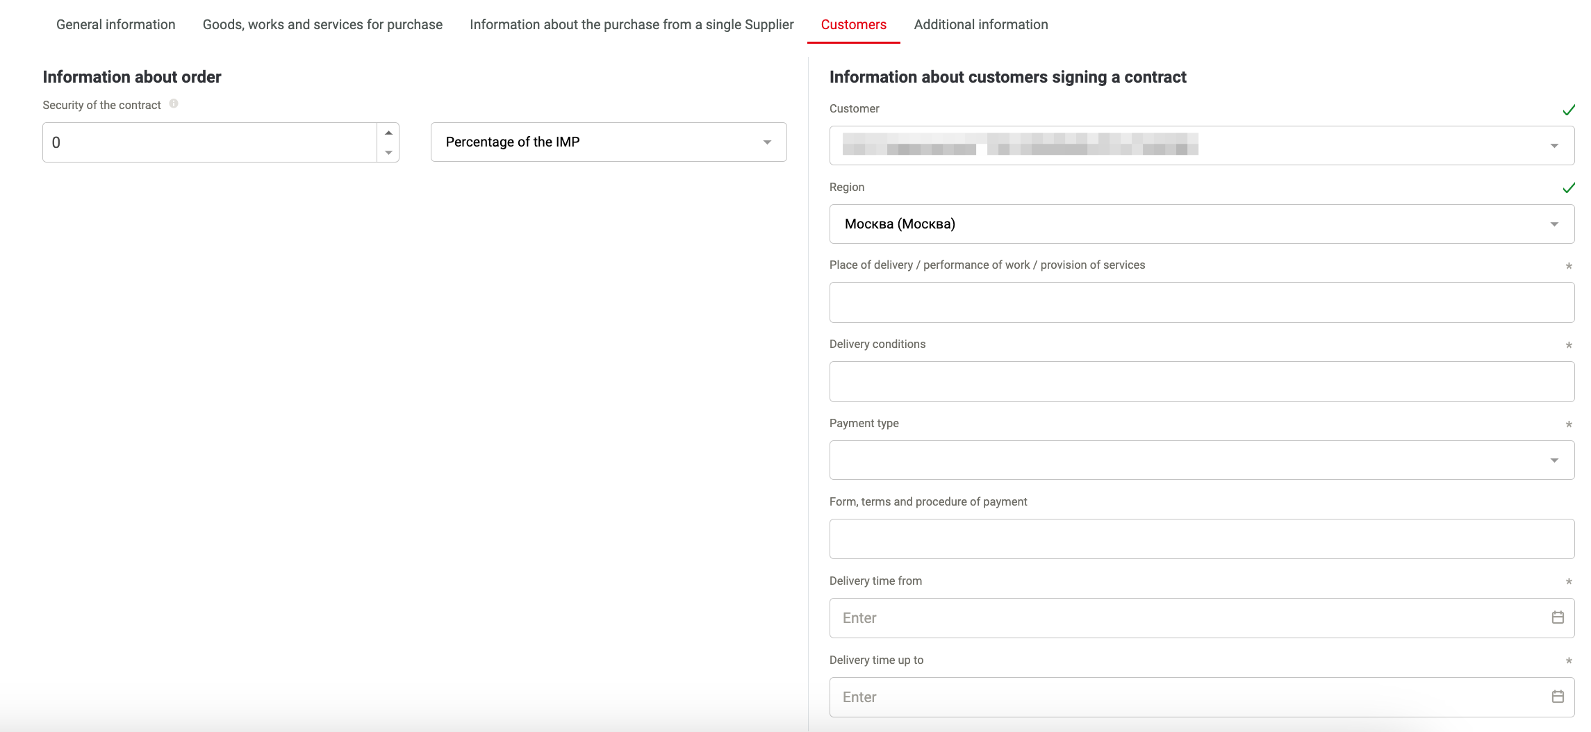Image resolution: width=1591 pixels, height=732 pixels.
Task: Expand the Percentage of the IMP dropdown
Action: 609,142
